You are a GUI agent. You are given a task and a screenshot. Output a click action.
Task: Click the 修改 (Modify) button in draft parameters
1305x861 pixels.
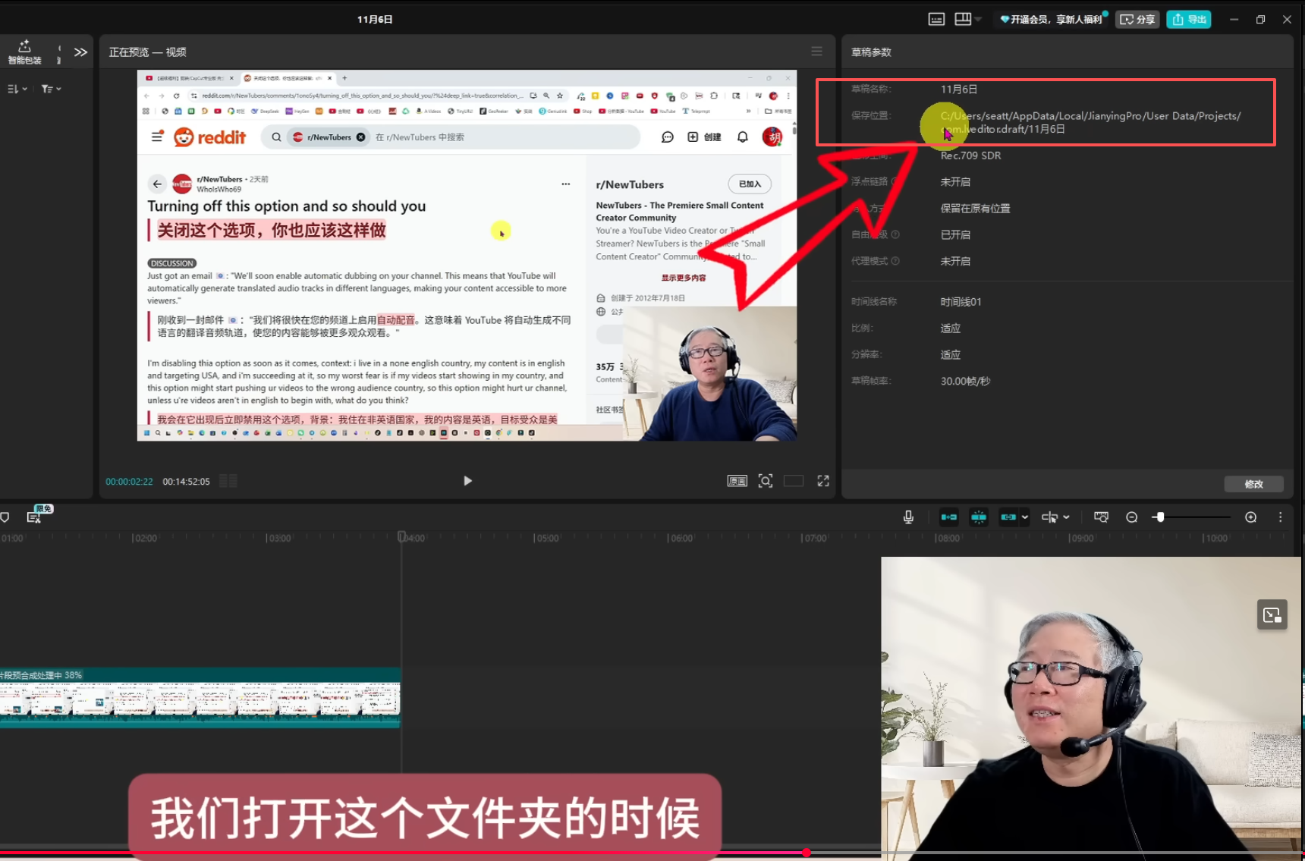1253,483
